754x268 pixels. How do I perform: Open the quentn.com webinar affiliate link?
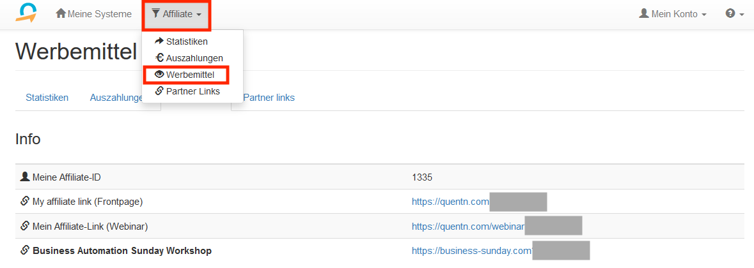468,226
